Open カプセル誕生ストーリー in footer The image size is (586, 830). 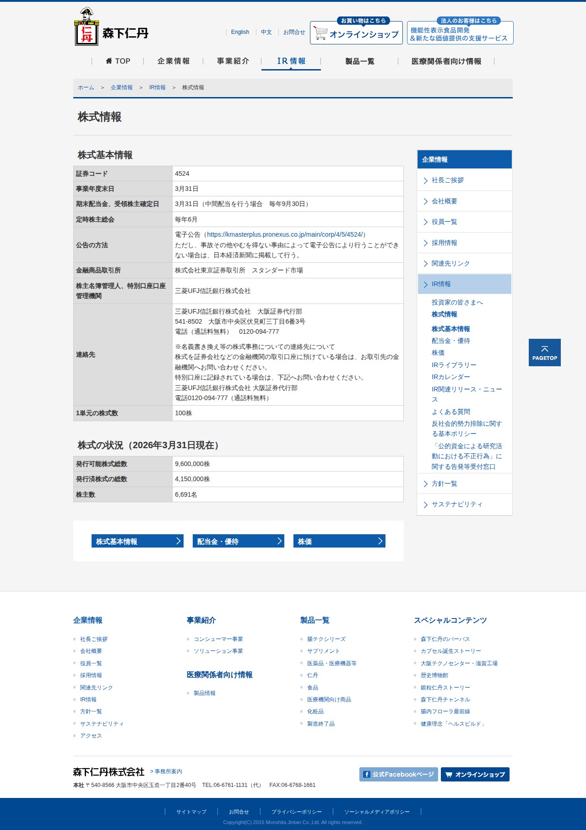(451, 651)
